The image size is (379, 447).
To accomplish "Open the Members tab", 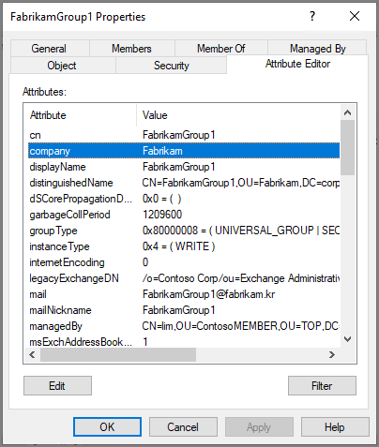I will click(x=131, y=49).
